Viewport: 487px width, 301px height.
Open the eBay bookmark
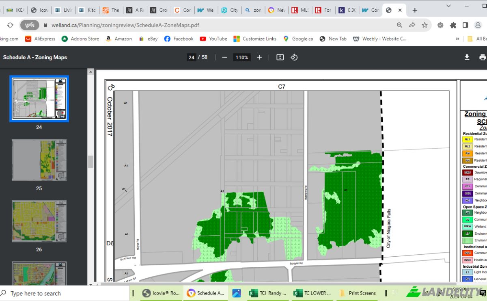tap(148, 39)
